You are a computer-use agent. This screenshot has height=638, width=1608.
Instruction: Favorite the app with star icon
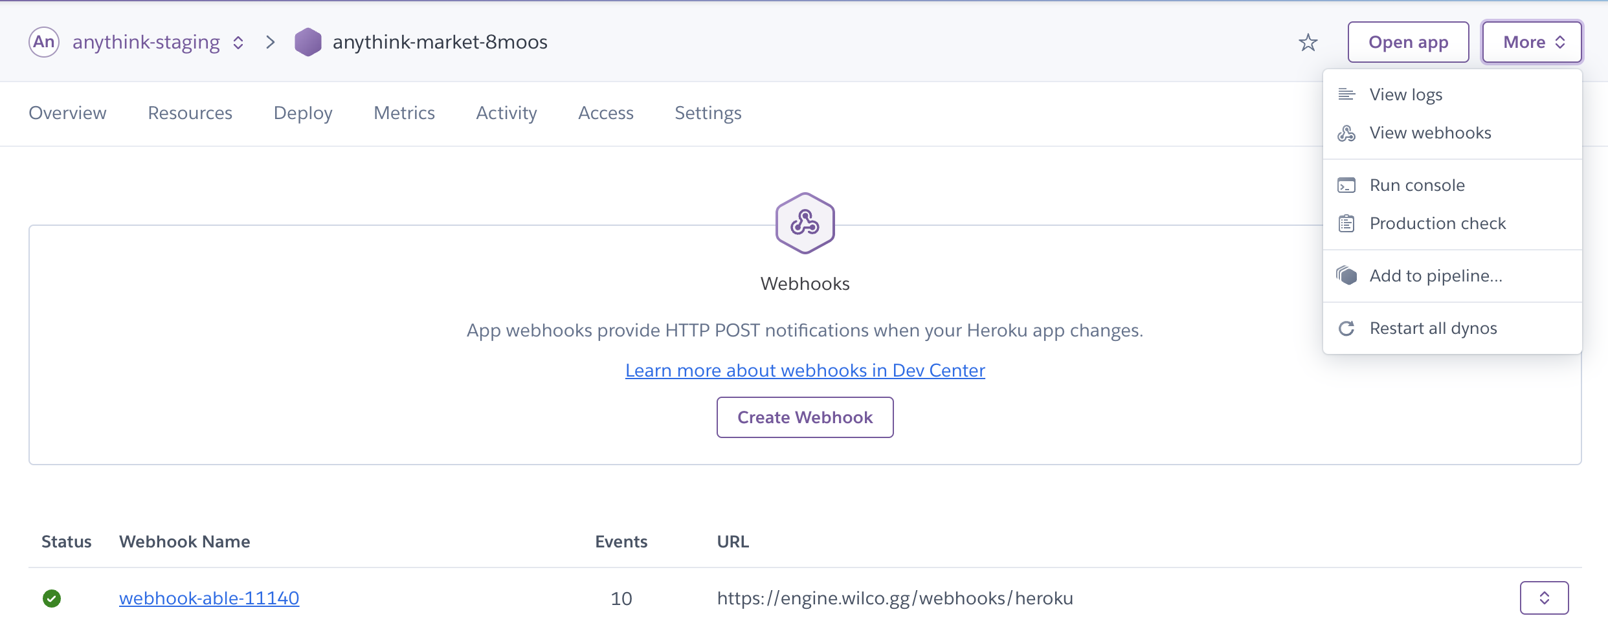pos(1308,42)
